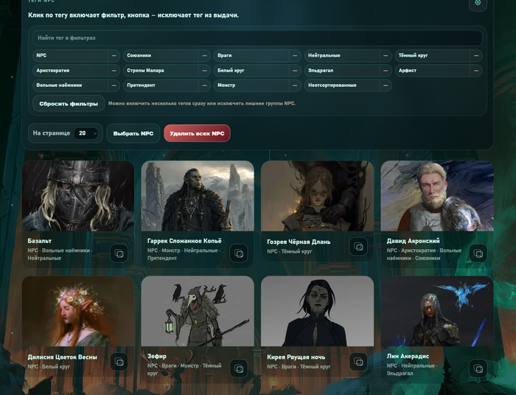Exclude the Аристократия tag with minus button
The width and height of the screenshot is (516, 395).
114,71
